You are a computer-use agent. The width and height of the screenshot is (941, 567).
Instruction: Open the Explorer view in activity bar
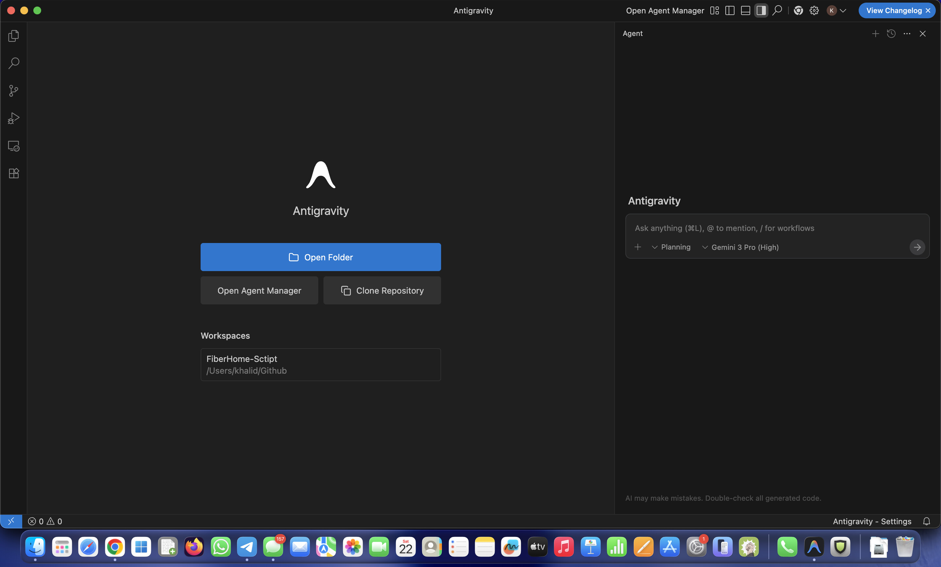[x=14, y=36]
